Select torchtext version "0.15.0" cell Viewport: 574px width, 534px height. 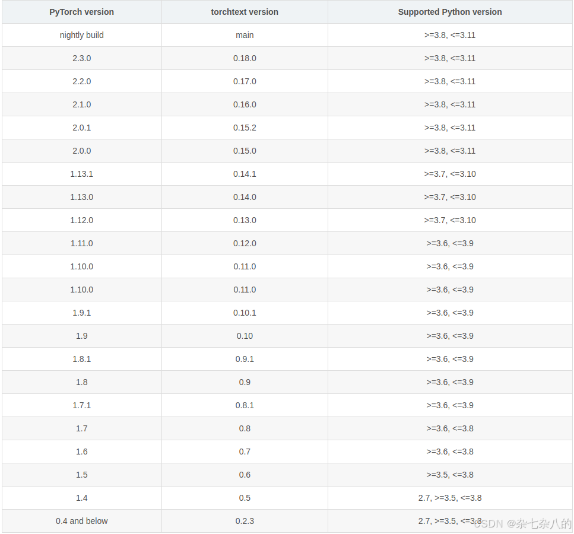tap(245, 151)
